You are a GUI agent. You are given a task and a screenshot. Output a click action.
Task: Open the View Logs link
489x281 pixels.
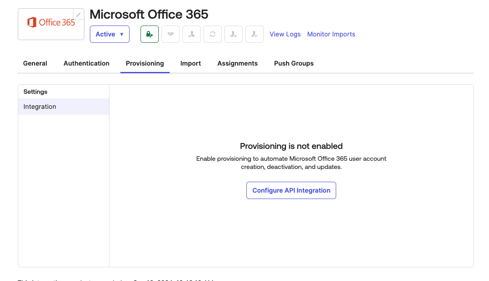285,34
